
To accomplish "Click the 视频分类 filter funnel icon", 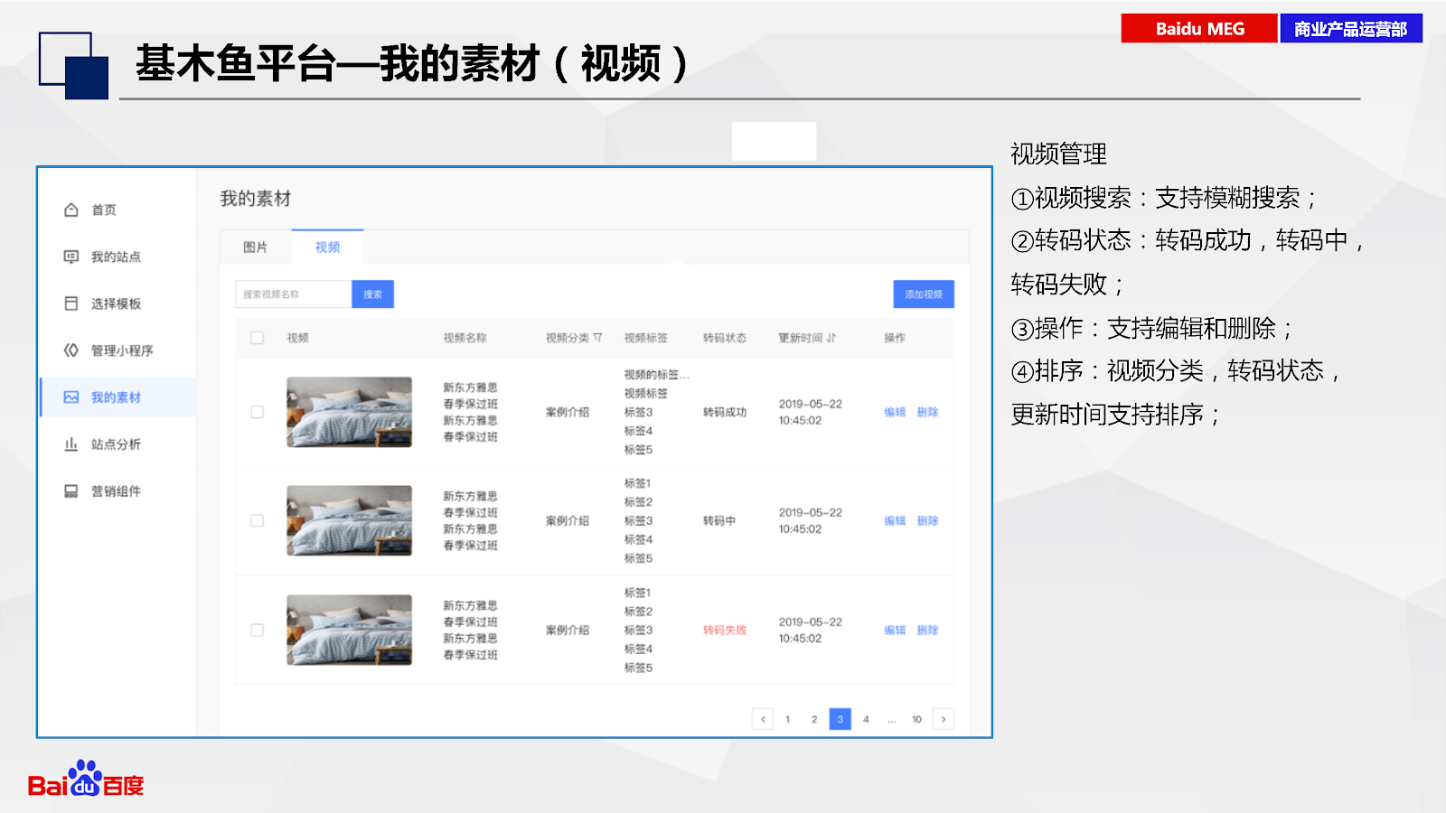I will coord(597,338).
